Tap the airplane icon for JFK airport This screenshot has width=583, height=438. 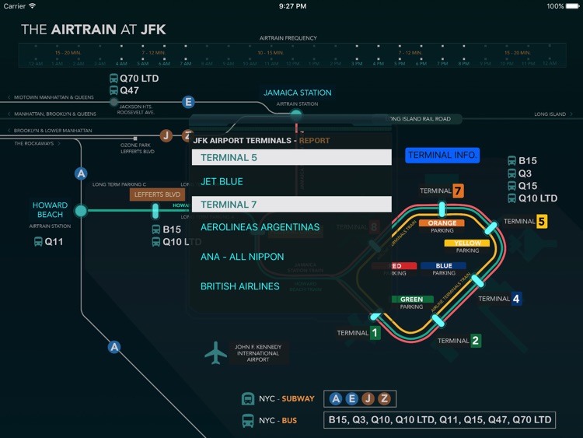(215, 352)
